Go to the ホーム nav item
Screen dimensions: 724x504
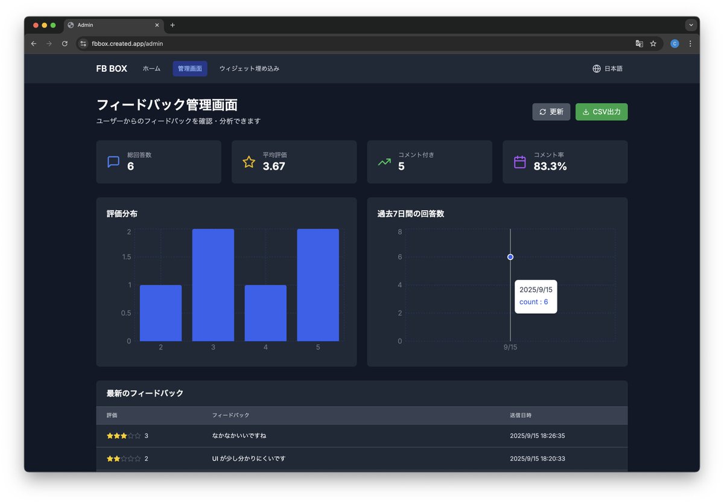151,69
